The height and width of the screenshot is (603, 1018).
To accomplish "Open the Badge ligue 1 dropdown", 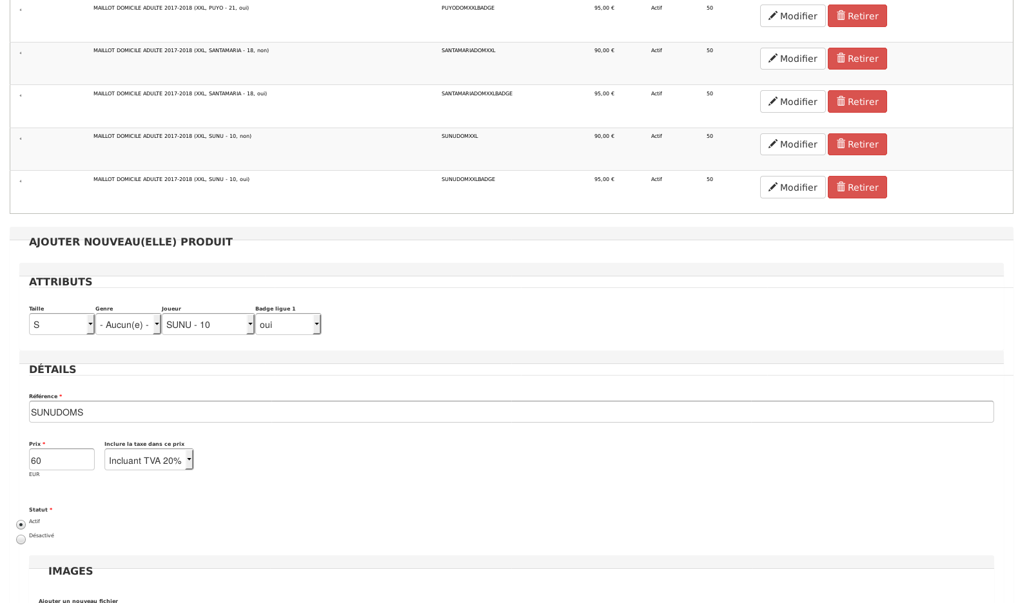I will [288, 325].
